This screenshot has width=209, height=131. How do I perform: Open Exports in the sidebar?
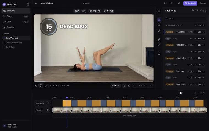point(16,27)
